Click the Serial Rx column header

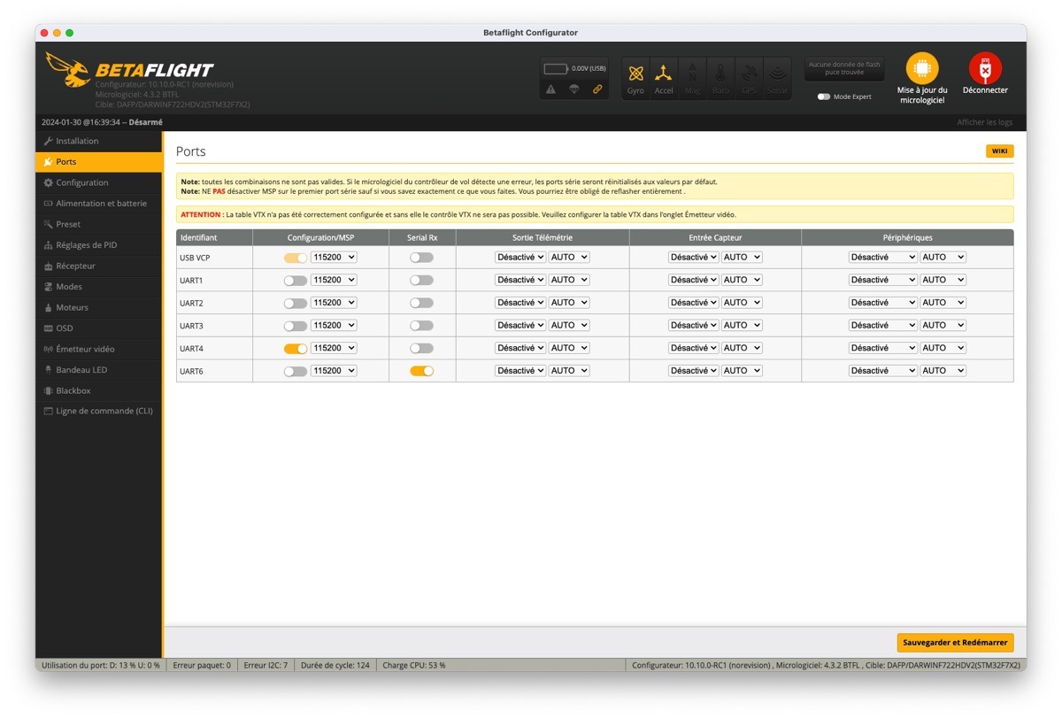tap(422, 237)
